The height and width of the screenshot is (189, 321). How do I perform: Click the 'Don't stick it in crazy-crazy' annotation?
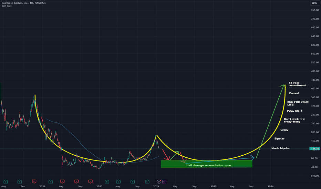click(x=294, y=120)
